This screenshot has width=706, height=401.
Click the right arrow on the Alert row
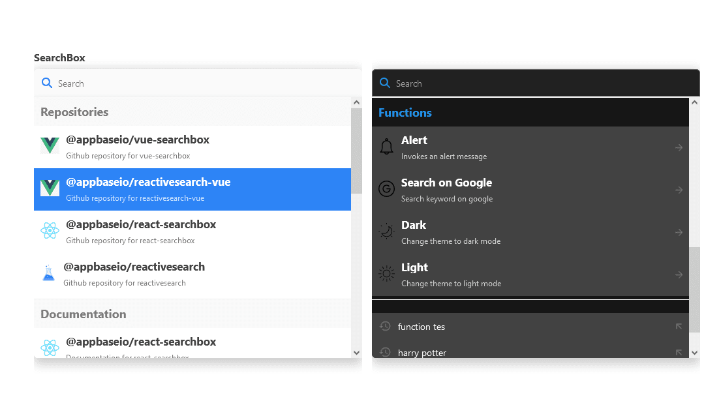pyautogui.click(x=679, y=147)
